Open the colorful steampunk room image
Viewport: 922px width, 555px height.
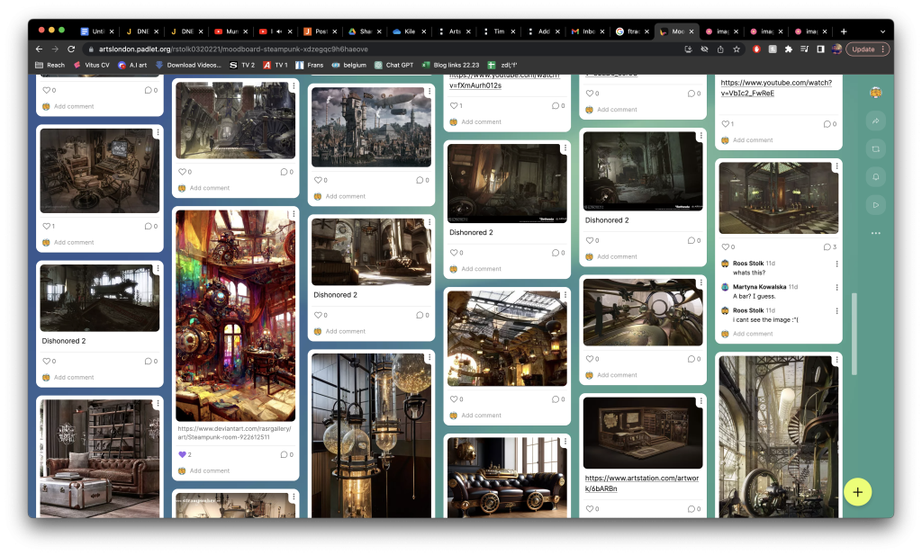coord(235,316)
